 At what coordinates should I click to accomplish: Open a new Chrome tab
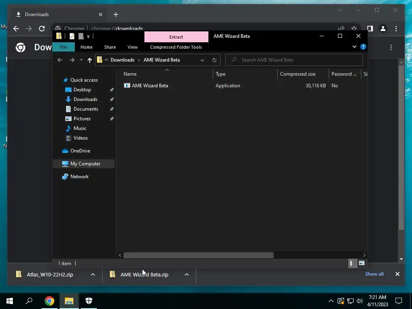click(x=116, y=14)
